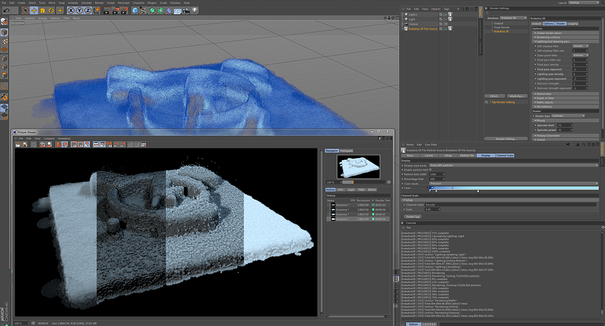605x326 pixels.
Task: Click the Set B compare icon in Picture Viewer
Action: pyautogui.click(x=123, y=144)
